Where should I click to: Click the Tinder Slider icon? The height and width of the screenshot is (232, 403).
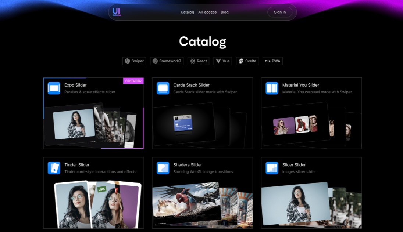(54, 168)
